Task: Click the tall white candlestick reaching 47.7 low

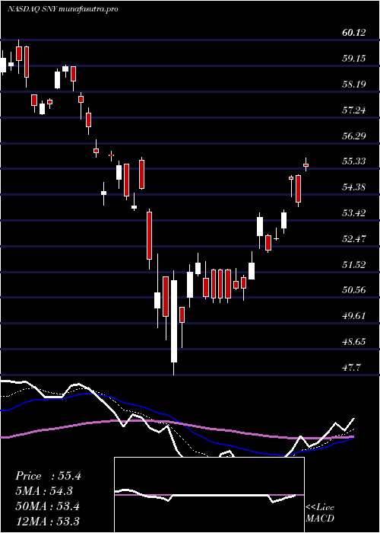Action: (x=174, y=323)
